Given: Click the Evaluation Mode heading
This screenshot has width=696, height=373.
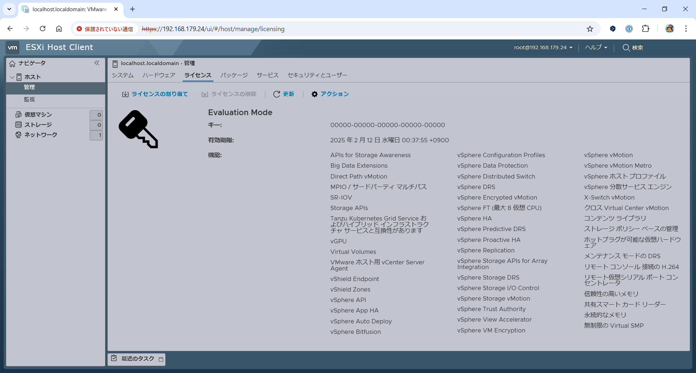Looking at the screenshot, I should [240, 113].
